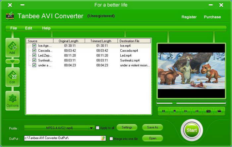This screenshot has height=147, width=232.
Task: Click the Destination File column header
Action: 134,41
